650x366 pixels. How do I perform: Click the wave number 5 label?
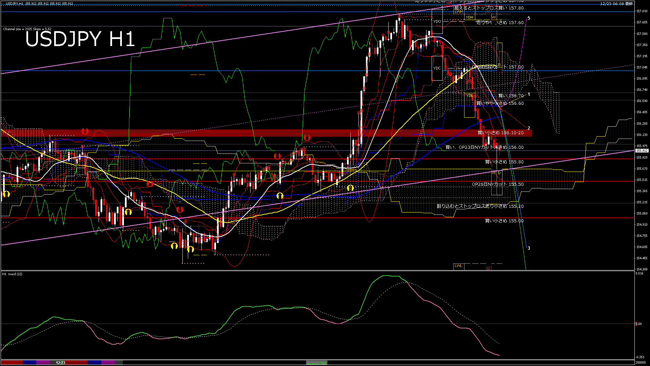[x=529, y=18]
